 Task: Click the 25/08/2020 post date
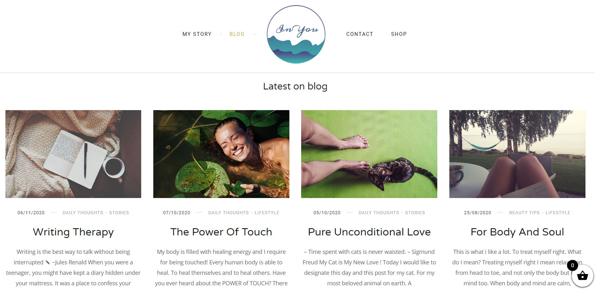477,213
